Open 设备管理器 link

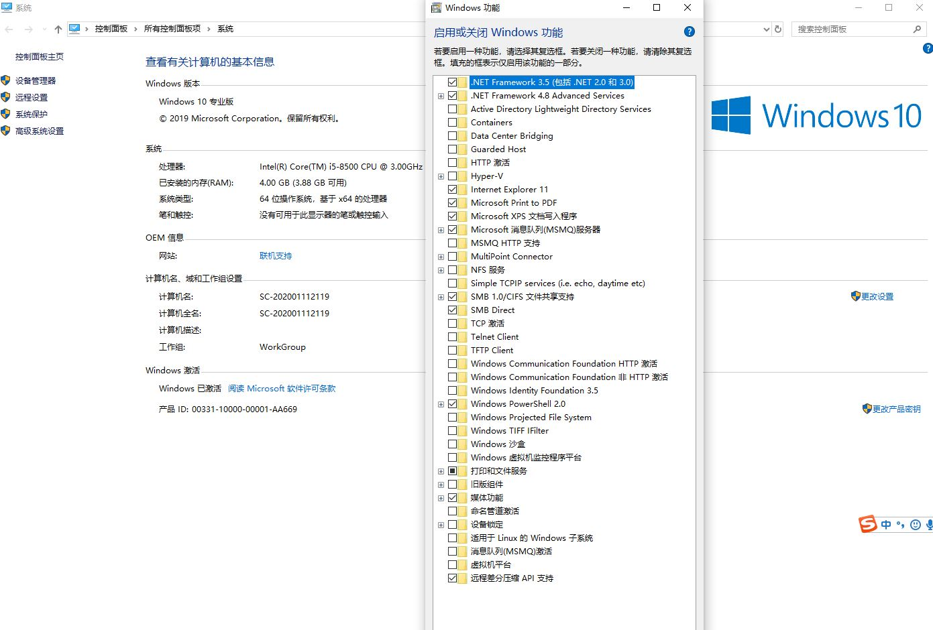pyautogui.click(x=36, y=80)
